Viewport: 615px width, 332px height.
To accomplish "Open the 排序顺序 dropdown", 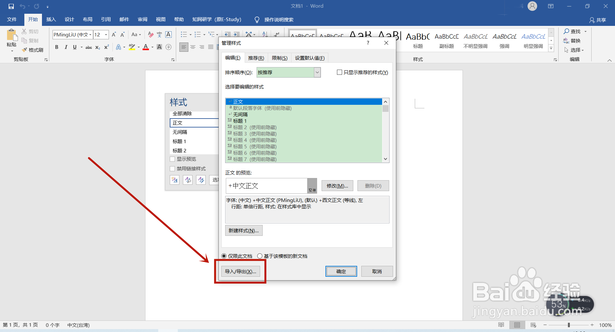I will 317,73.
